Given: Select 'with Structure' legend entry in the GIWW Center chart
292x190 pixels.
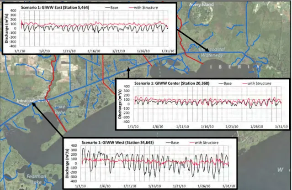Looking at the screenshot, I should pyautogui.click(x=257, y=83).
